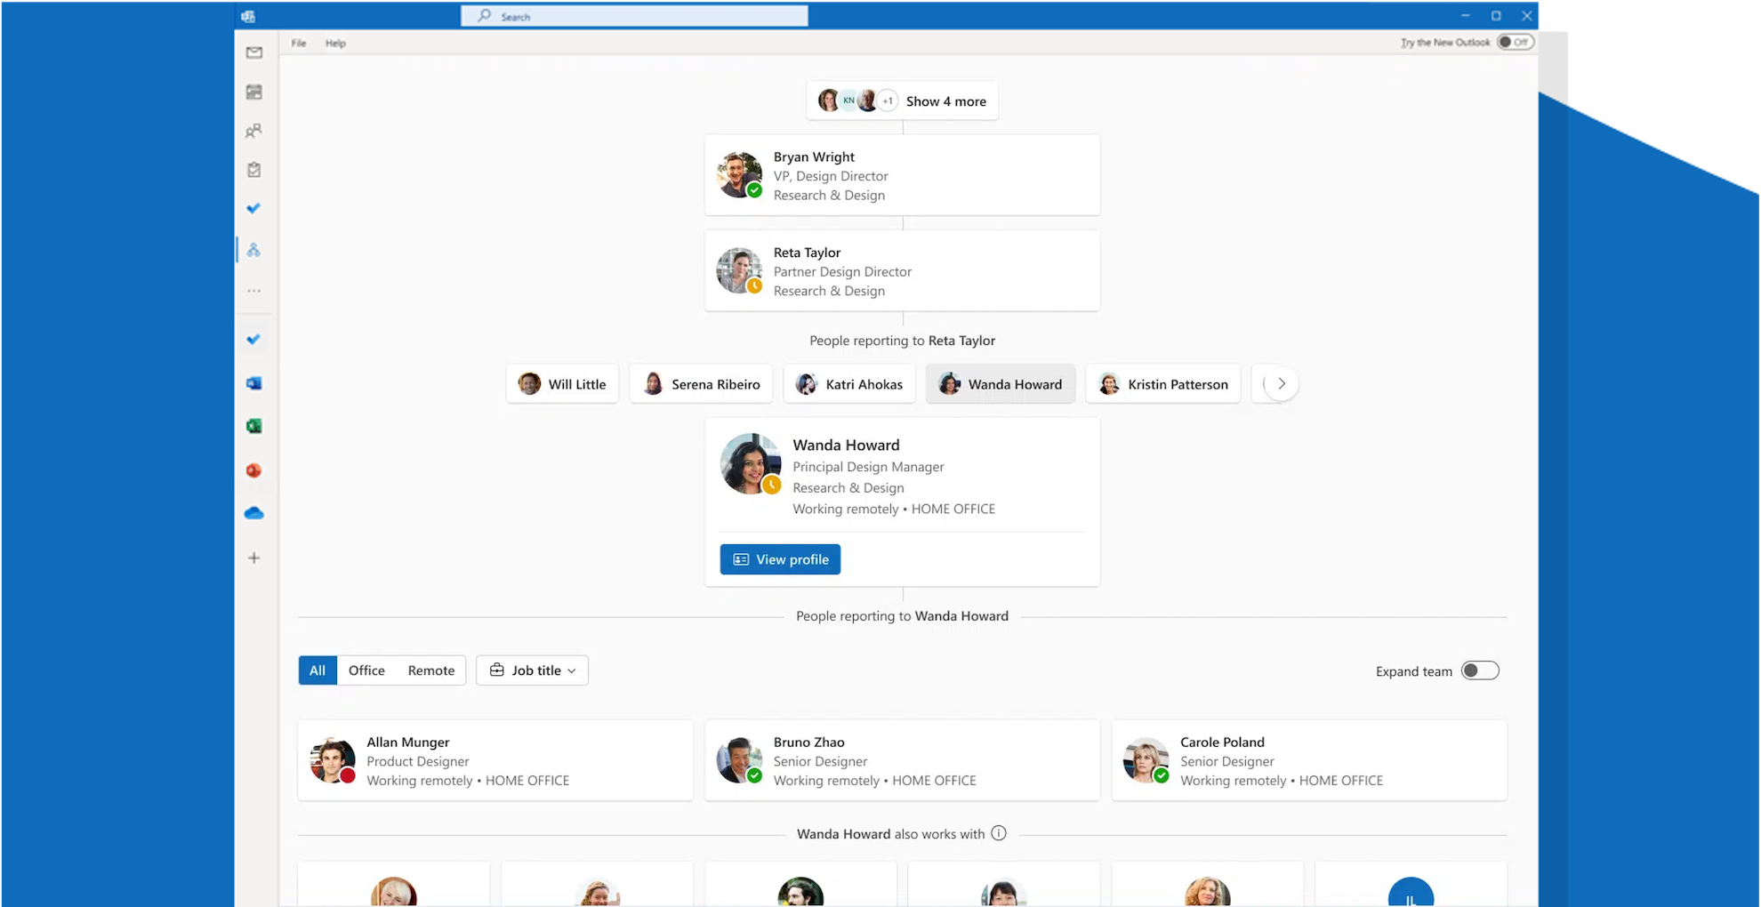Screen dimensions: 1761x907
Task: Open the Calendar icon in sidebar
Action: [x=253, y=92]
